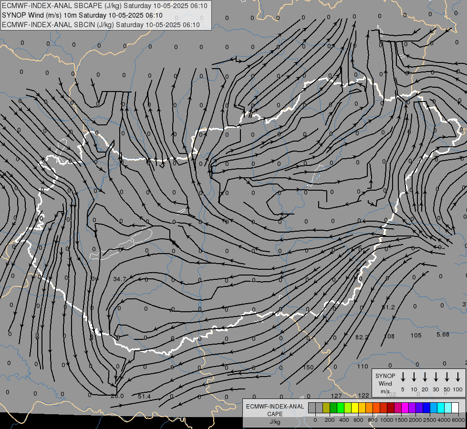This screenshot has width=467, height=429.
Task: Click the 82.2 CAPE value on the map
Action: (362, 337)
